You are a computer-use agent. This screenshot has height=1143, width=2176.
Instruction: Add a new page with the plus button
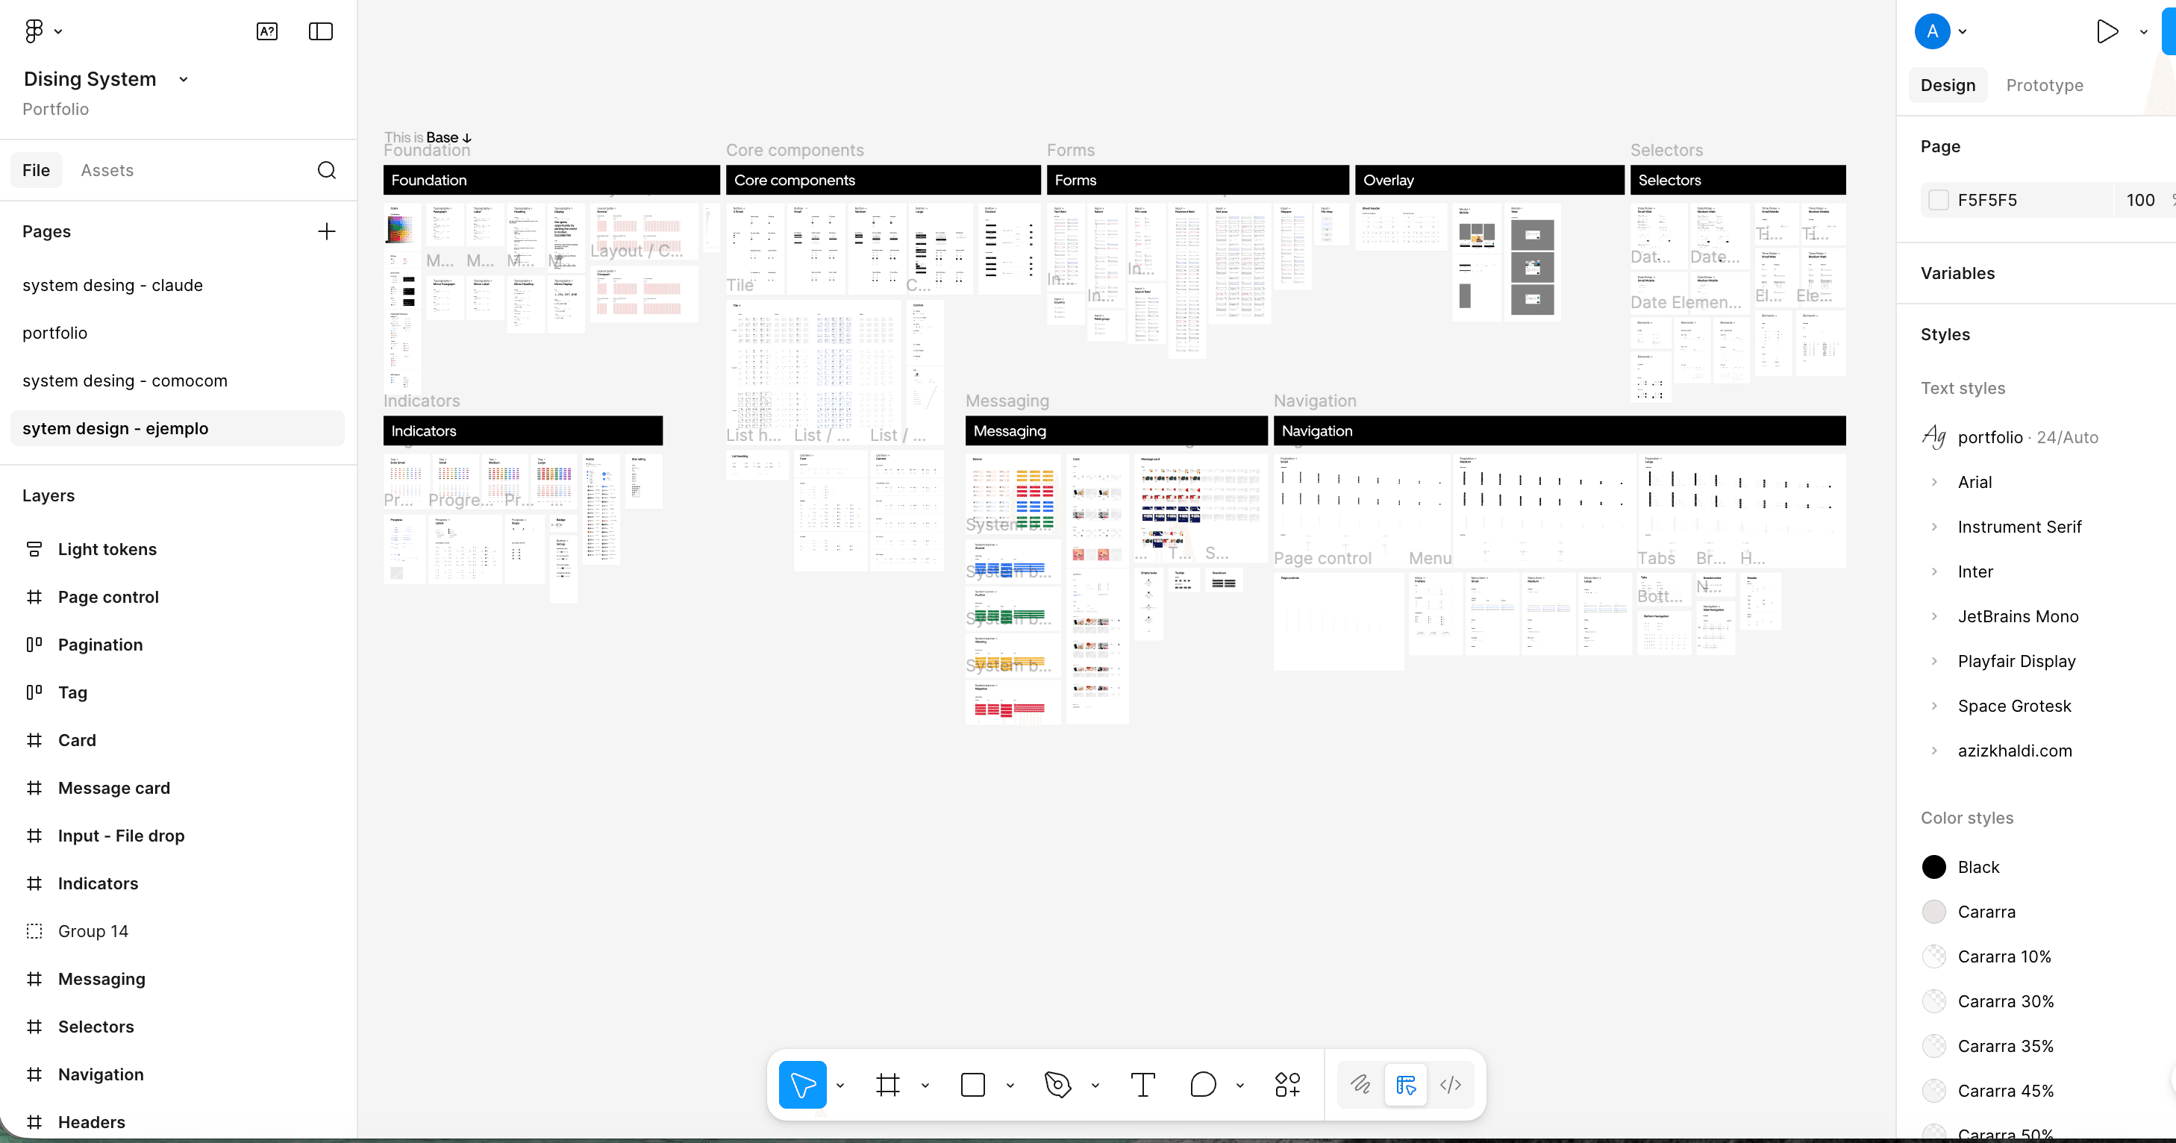pos(326,231)
